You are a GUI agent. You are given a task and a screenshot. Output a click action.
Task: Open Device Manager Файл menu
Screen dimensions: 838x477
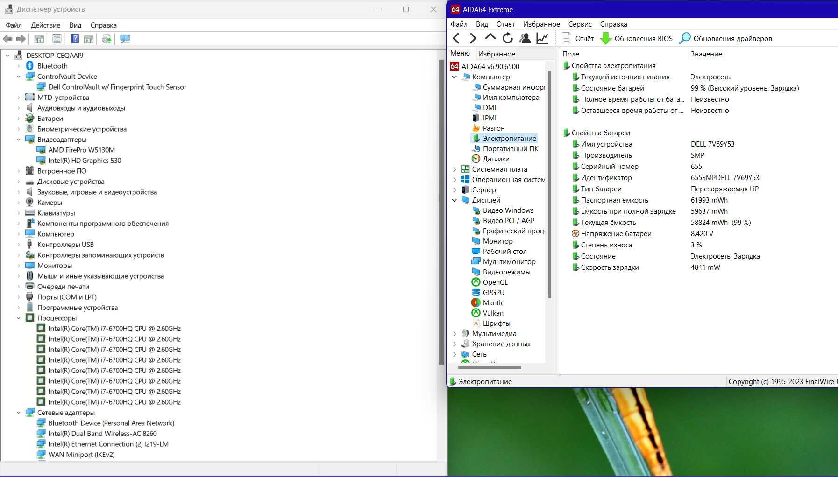point(14,25)
